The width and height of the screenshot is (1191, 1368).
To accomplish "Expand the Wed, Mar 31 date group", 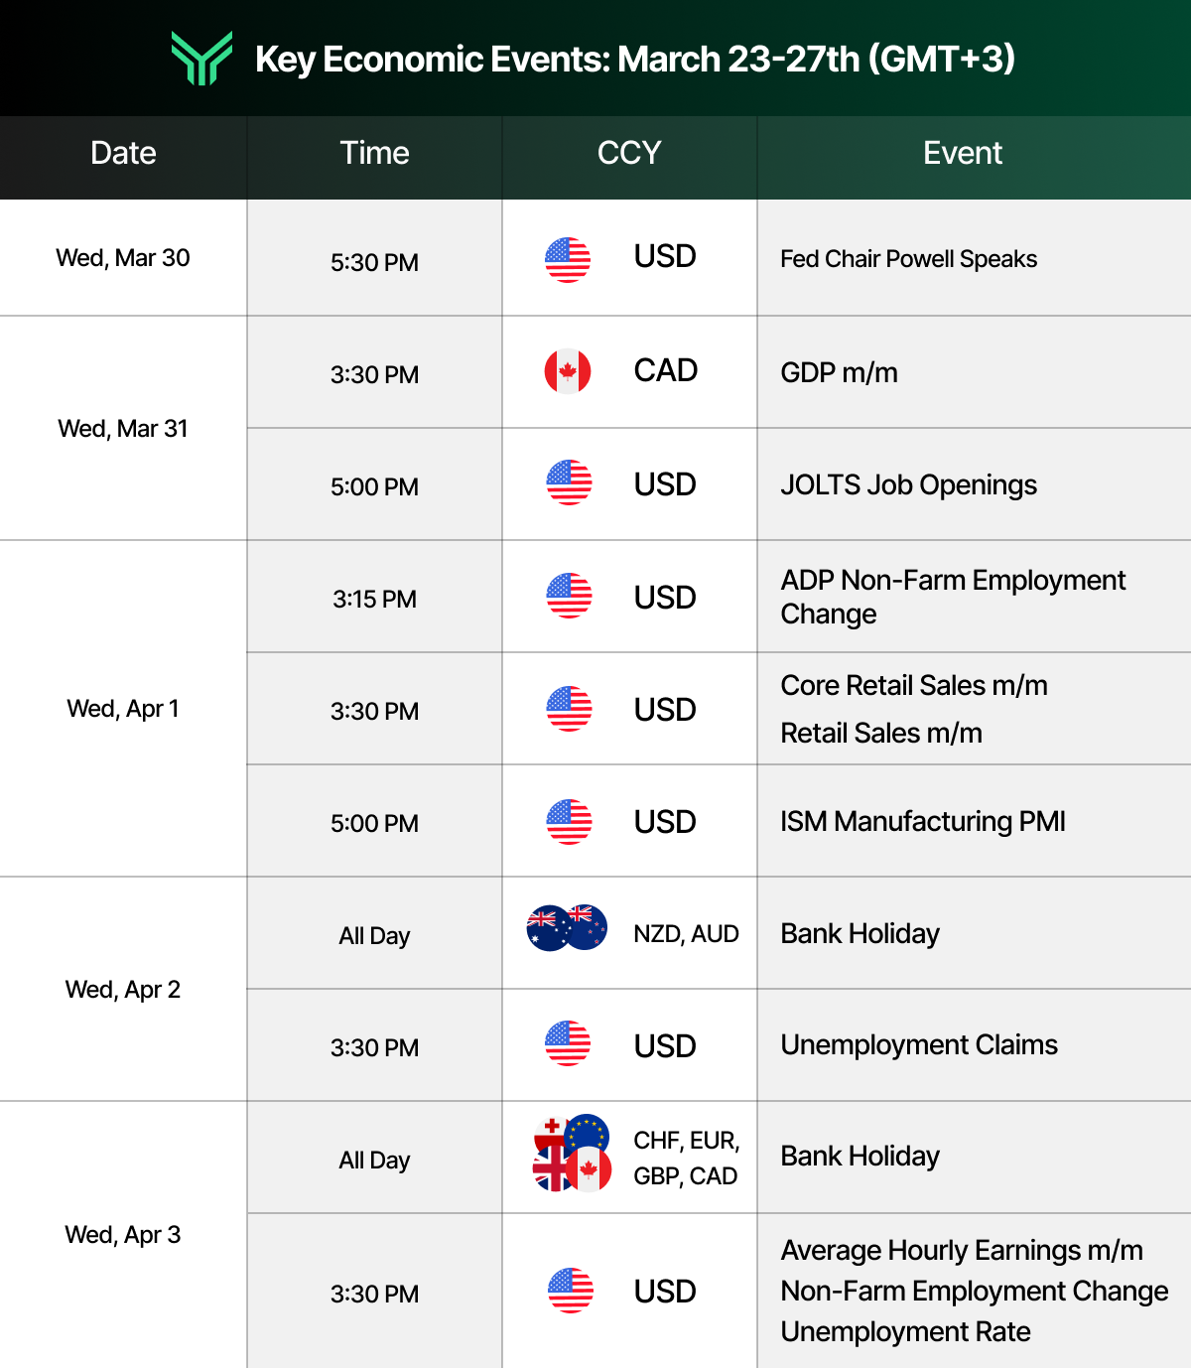I will (x=122, y=429).
